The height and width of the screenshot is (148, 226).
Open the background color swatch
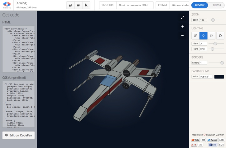[x=219, y=77]
